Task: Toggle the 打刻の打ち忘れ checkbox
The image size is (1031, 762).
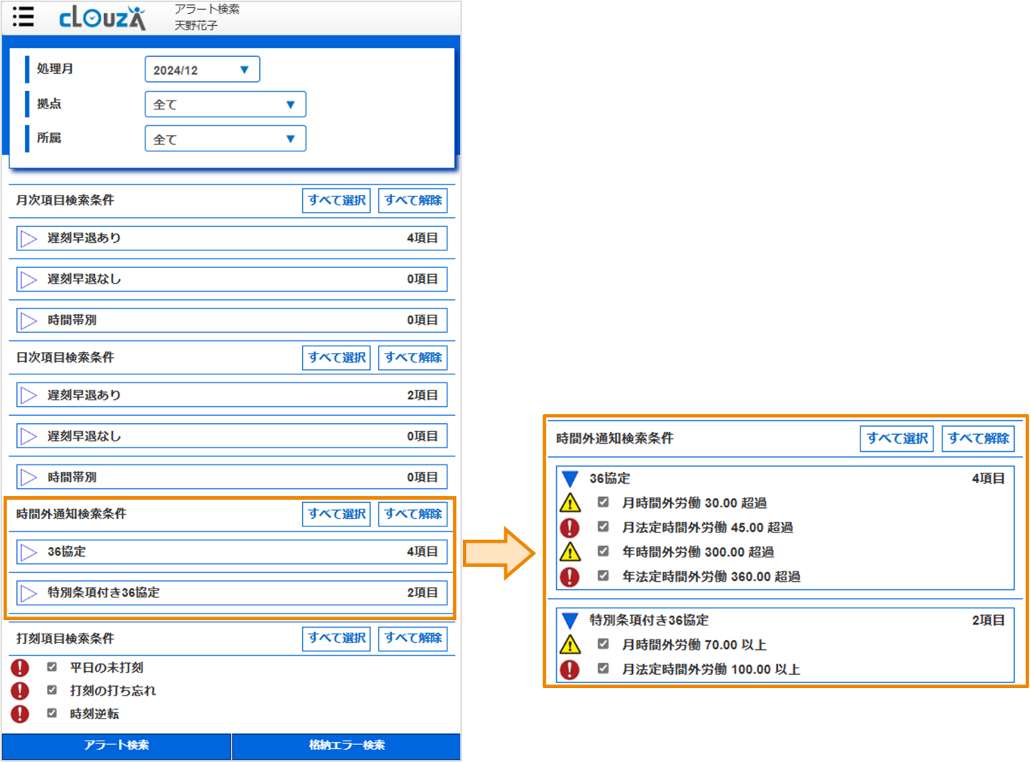Action: tap(52, 690)
